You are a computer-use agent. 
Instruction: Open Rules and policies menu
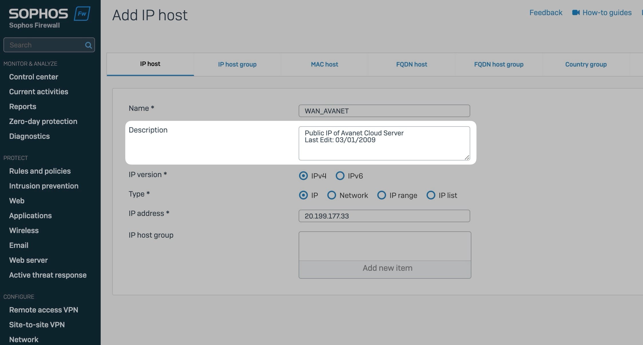(40, 171)
